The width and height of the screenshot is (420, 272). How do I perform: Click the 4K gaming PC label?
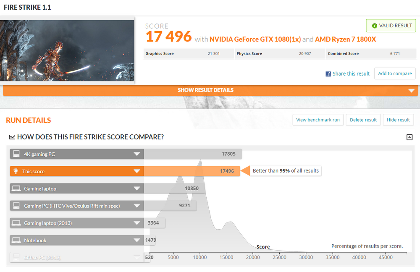click(x=39, y=154)
